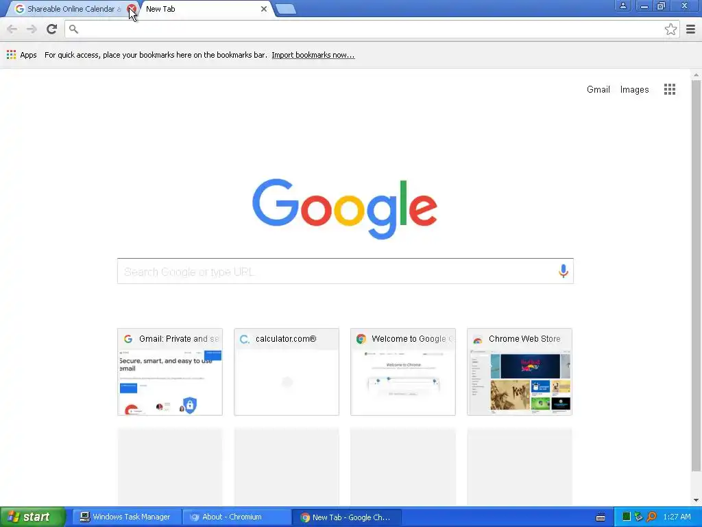The width and height of the screenshot is (702, 527).
Task: Close the New Tab tab
Action: pos(264,8)
